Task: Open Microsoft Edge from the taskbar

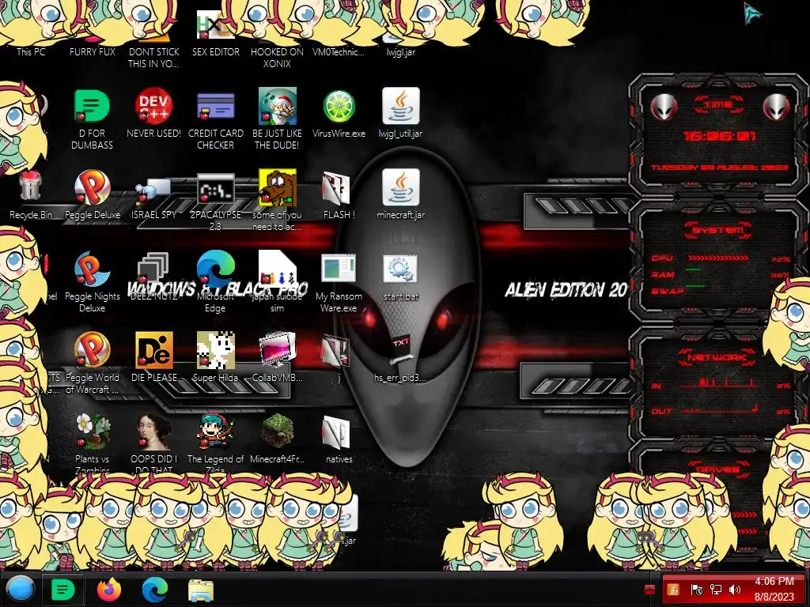Action: [x=155, y=589]
